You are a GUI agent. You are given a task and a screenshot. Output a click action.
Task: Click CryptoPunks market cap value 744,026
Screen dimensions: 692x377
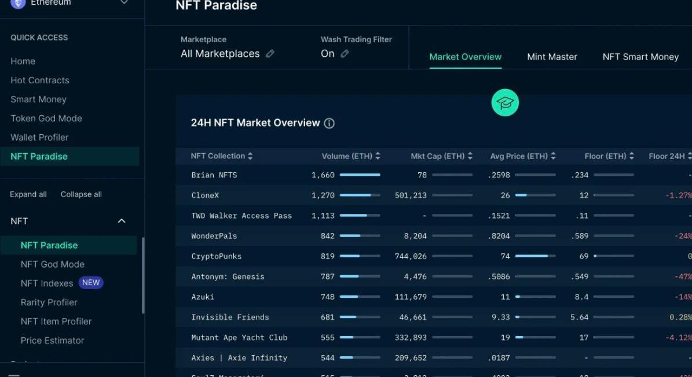[x=411, y=256]
